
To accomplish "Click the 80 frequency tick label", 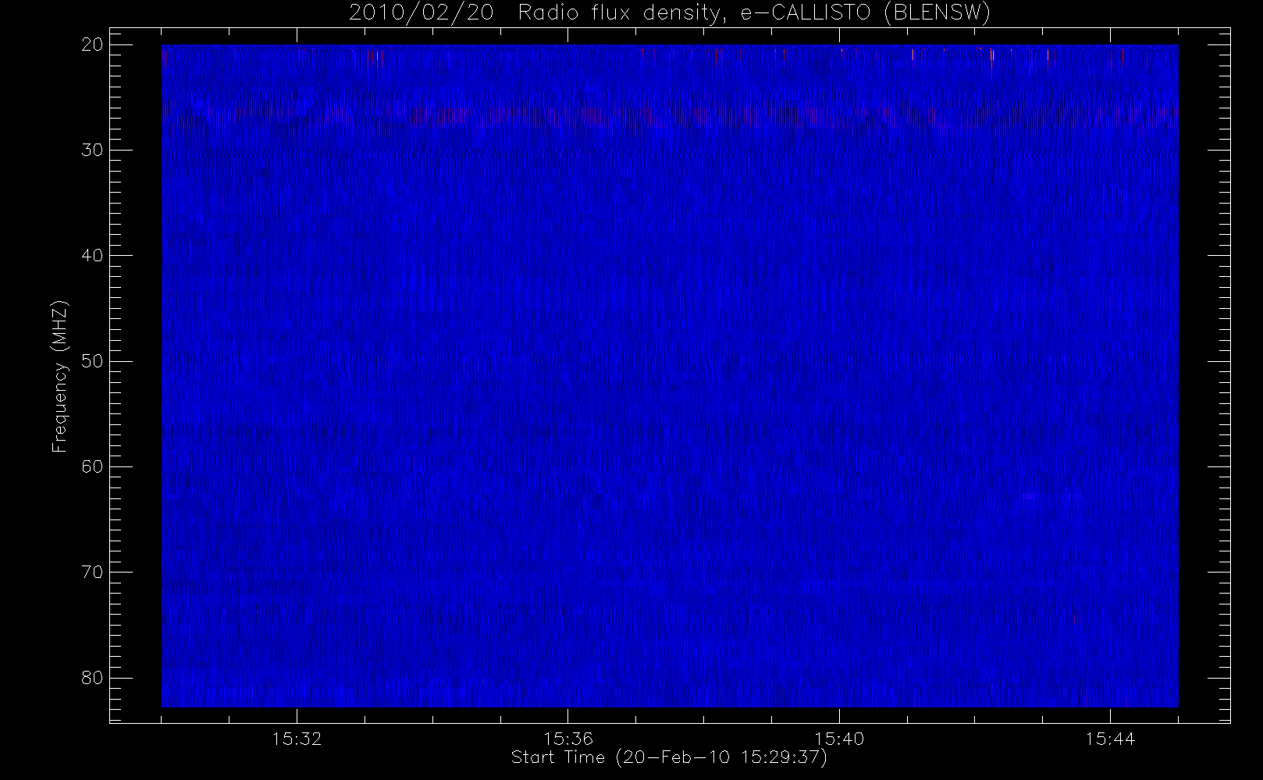I will point(92,677).
